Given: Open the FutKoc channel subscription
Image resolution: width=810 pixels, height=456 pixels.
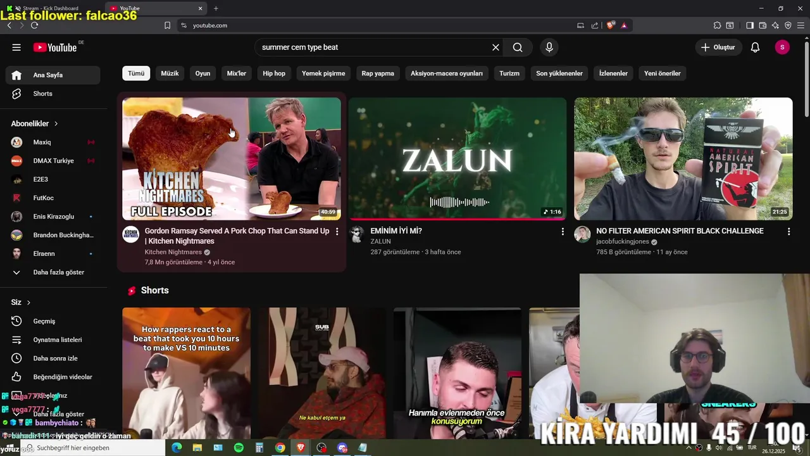Looking at the screenshot, I should click(x=53, y=198).
